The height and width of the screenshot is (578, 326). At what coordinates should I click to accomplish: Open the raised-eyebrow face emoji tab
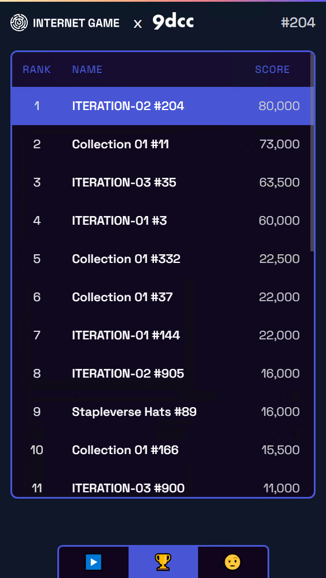click(x=232, y=562)
